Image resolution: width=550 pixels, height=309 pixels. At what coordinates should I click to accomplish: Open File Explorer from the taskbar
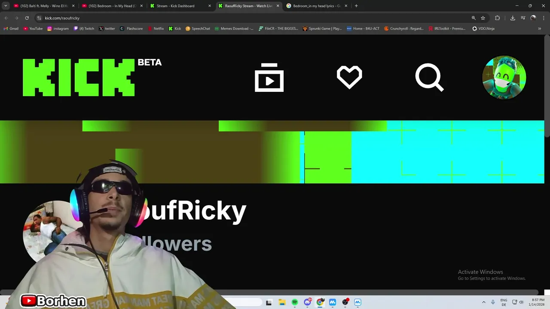[x=282, y=302]
